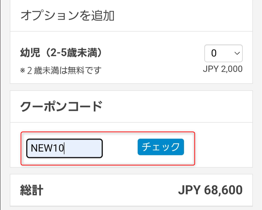262x210 pixels.
Task: Click blank area between coupon field and チェック
Action: 120,148
